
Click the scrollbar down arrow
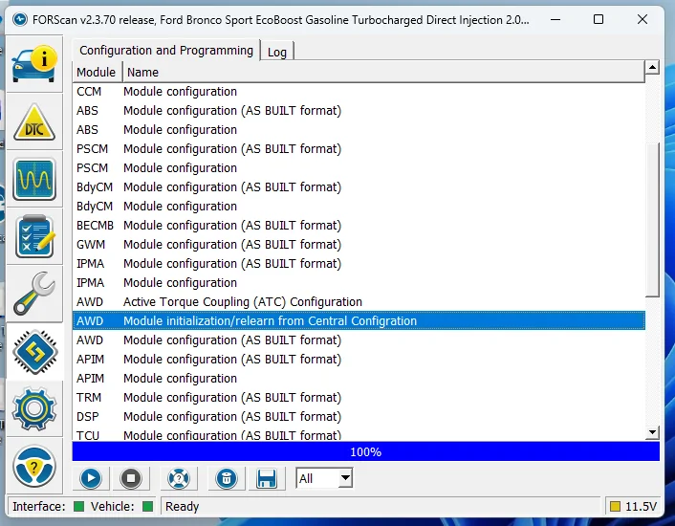pos(652,432)
